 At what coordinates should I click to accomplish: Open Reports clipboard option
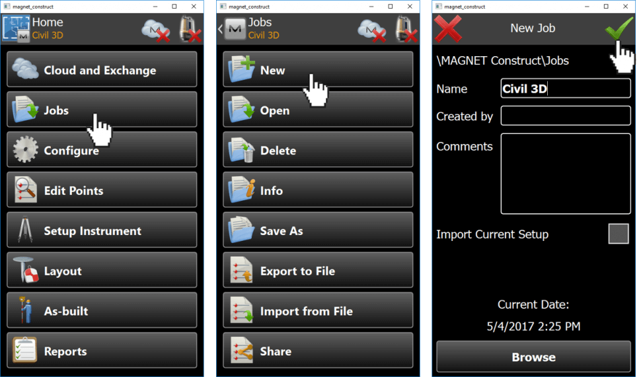102,351
